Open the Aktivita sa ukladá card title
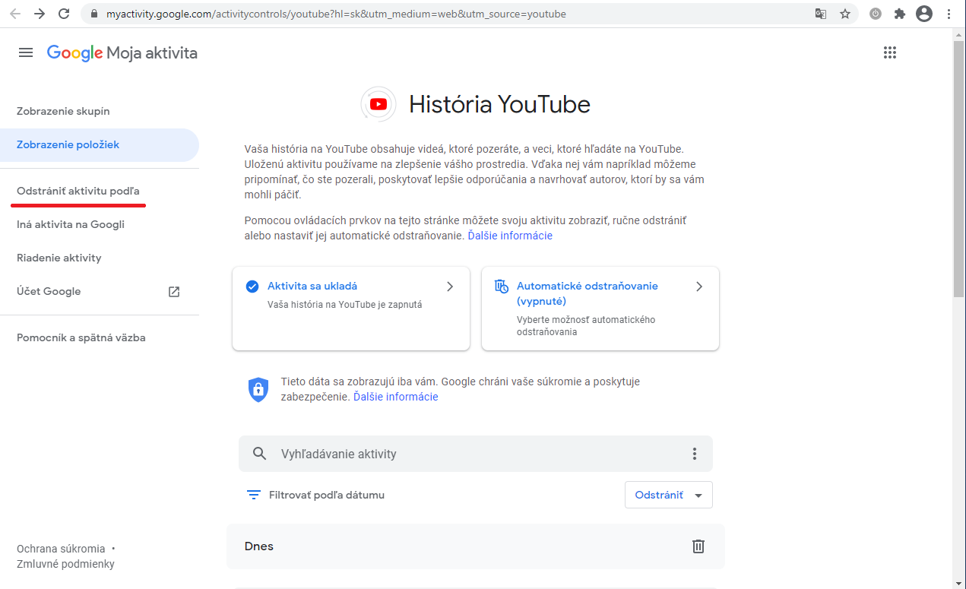Screen dimensions: 966x589 coord(312,286)
